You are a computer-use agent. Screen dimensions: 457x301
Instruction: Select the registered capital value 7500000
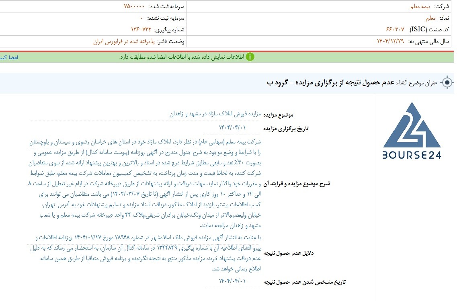134,6
